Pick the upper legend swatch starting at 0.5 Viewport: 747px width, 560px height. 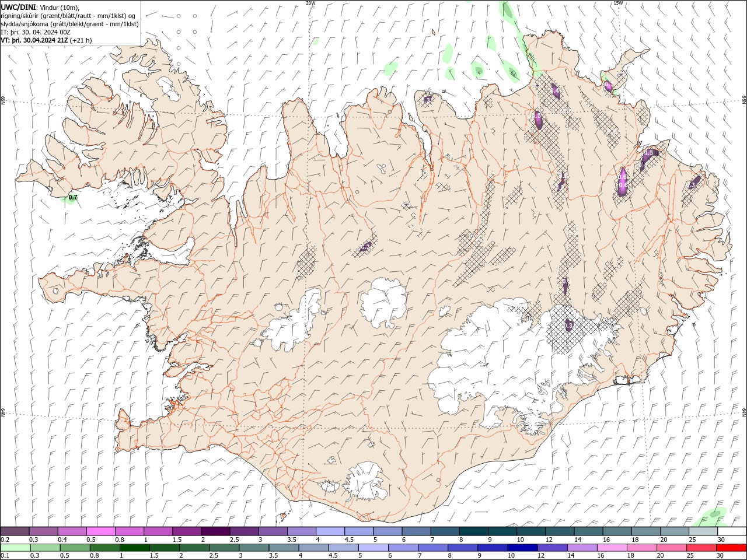coord(100,531)
